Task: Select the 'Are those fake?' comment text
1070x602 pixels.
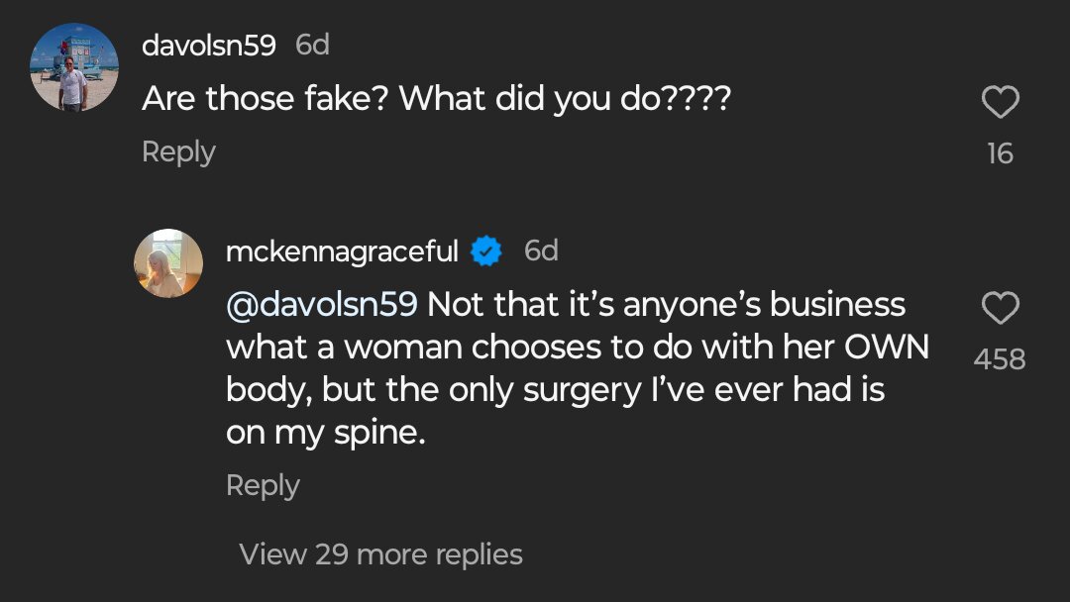Action: click(437, 99)
